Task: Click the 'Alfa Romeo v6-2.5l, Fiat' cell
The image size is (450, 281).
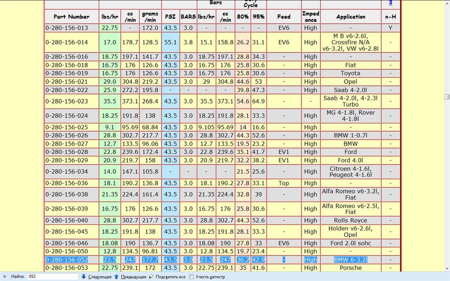Action: point(351,209)
